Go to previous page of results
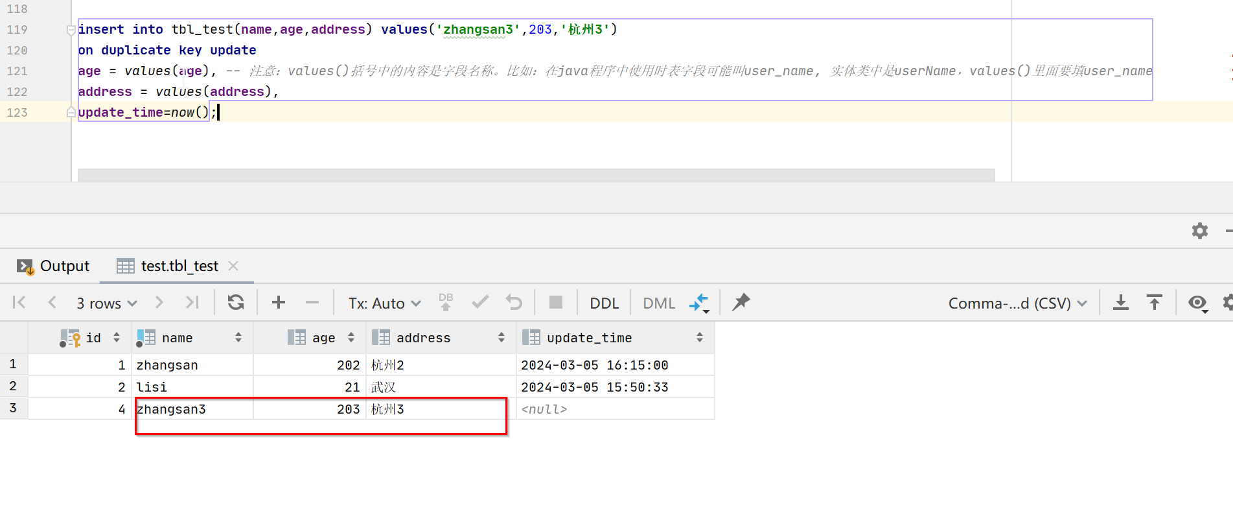The width and height of the screenshot is (1233, 518). pyautogui.click(x=52, y=303)
